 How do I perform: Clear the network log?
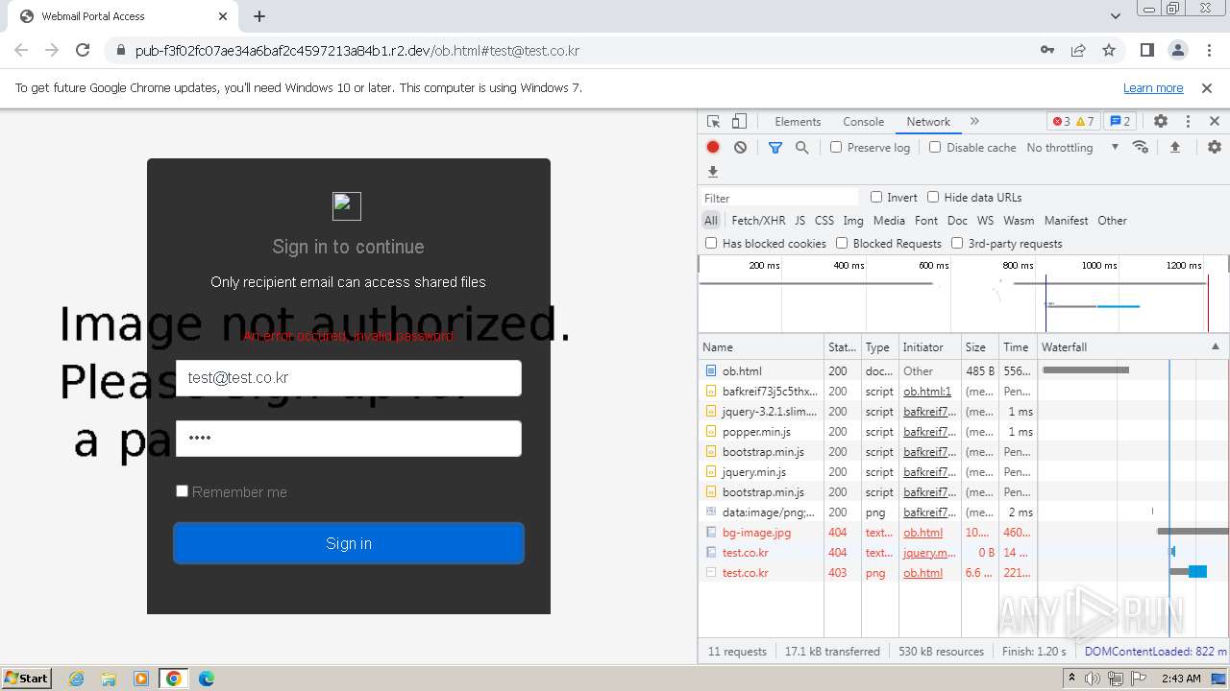pyautogui.click(x=740, y=147)
